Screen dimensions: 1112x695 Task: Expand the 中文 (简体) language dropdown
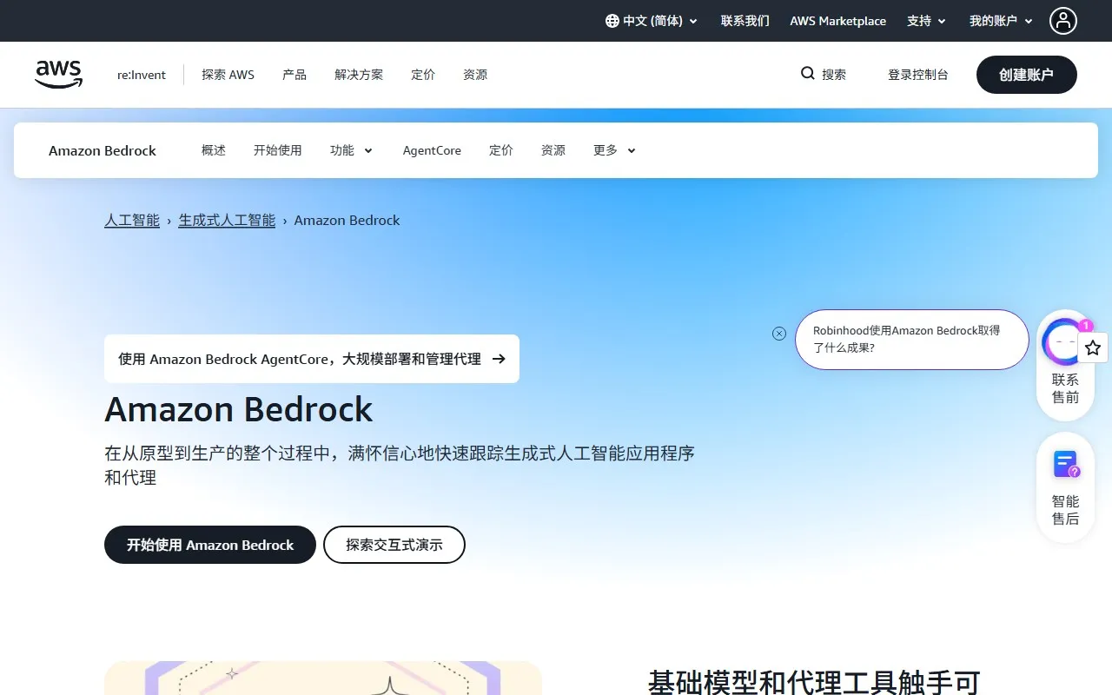(x=652, y=21)
